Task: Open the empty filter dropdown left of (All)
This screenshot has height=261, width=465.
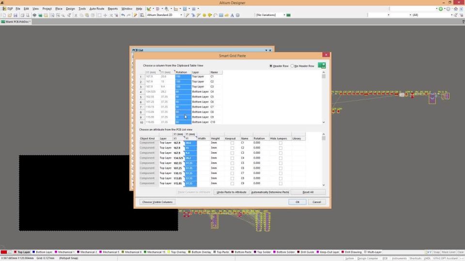Action: 410,15
